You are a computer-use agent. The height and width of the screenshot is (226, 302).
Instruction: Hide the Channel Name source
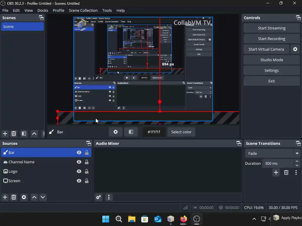pos(79,162)
